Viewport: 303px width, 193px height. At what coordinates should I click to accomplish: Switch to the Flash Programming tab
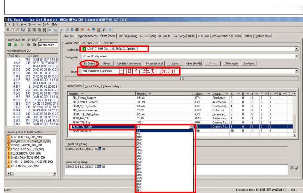click(127, 36)
